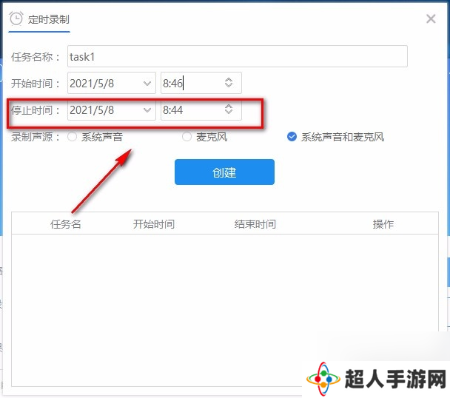Click the 开始时间 column header in table
This screenshot has height=398, width=450.
click(x=154, y=224)
